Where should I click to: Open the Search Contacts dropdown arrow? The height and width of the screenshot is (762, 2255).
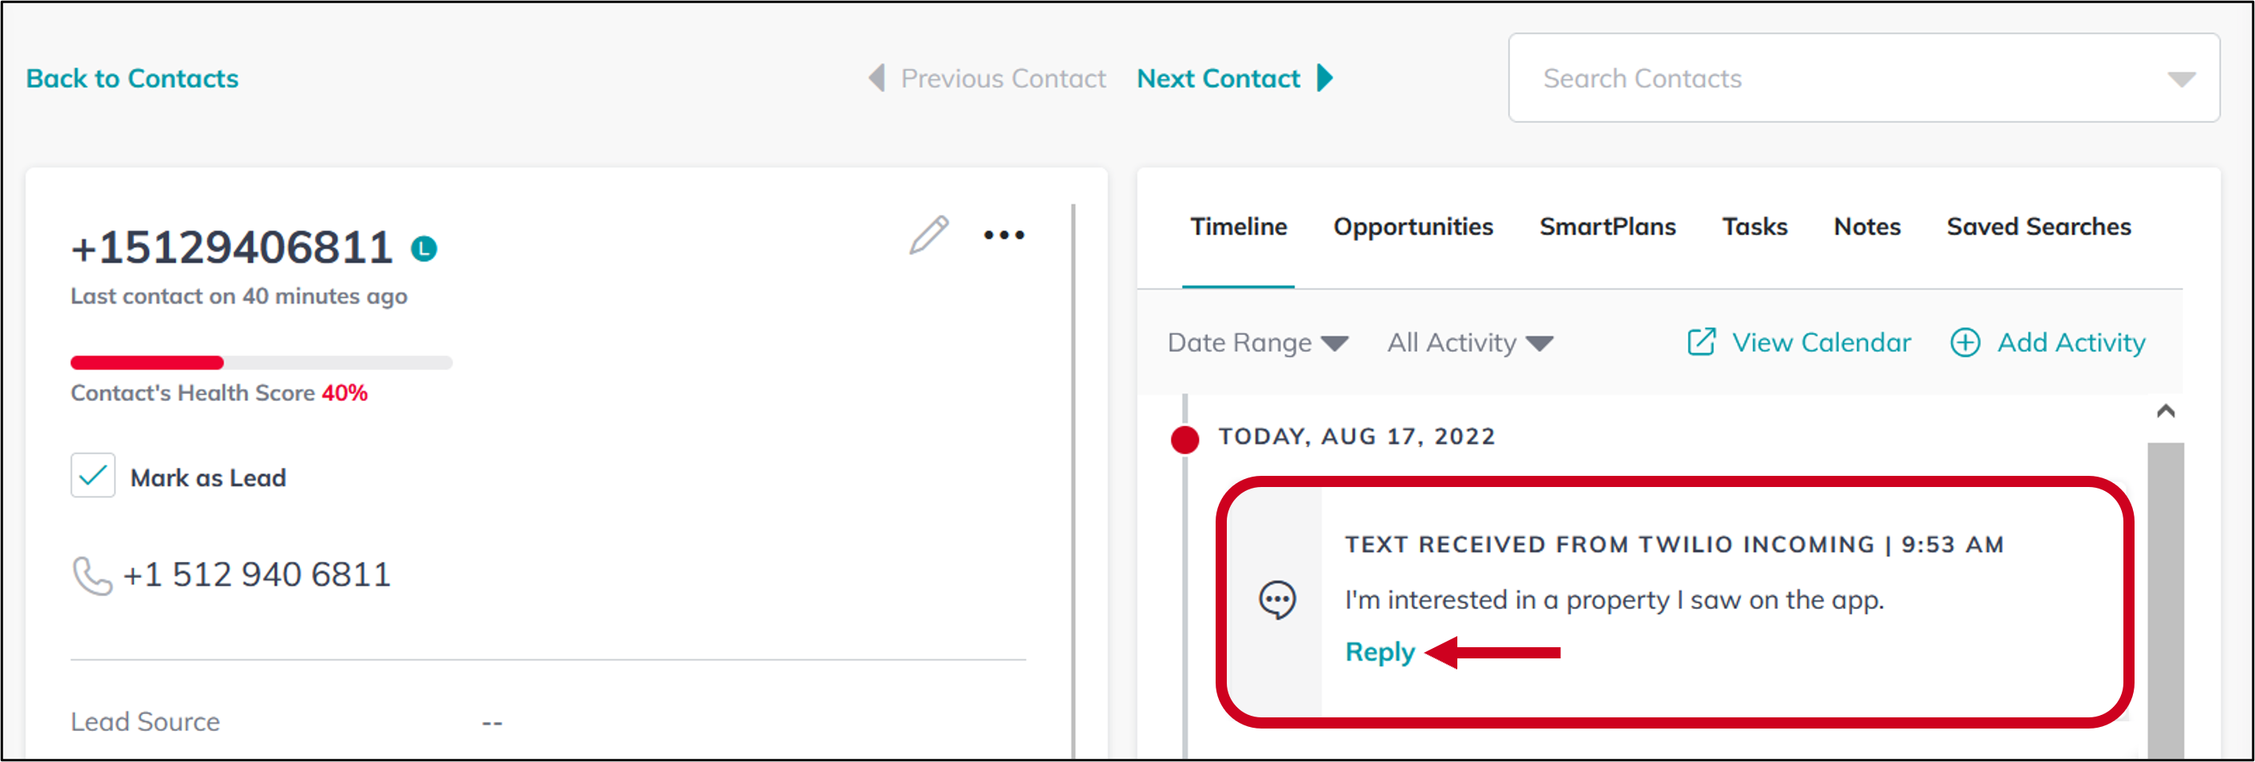click(2182, 78)
